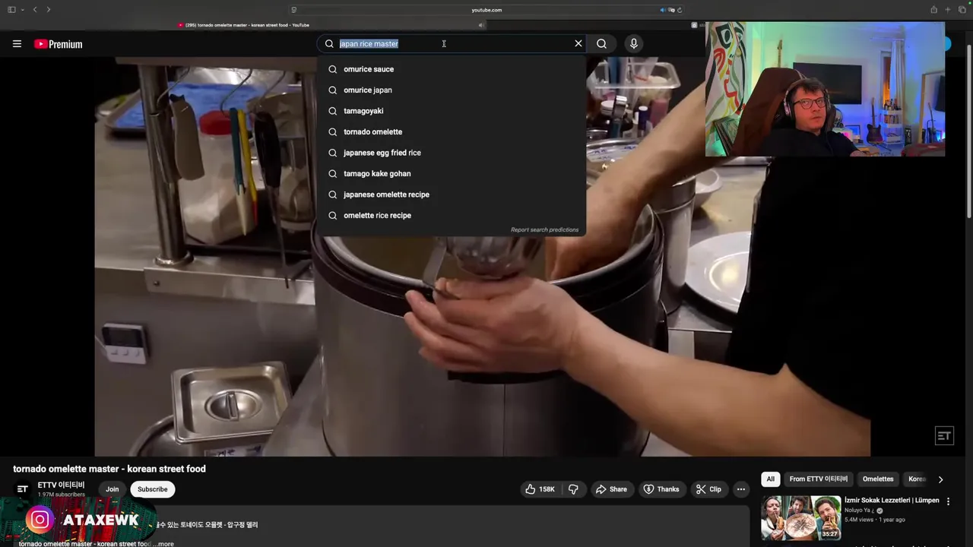Pick "japanese omelette recipe" suggestion

point(452,194)
